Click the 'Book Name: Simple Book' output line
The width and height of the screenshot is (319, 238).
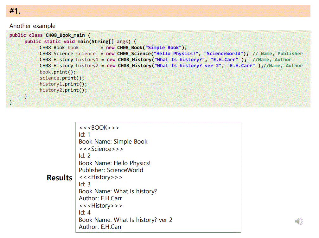click(x=112, y=142)
